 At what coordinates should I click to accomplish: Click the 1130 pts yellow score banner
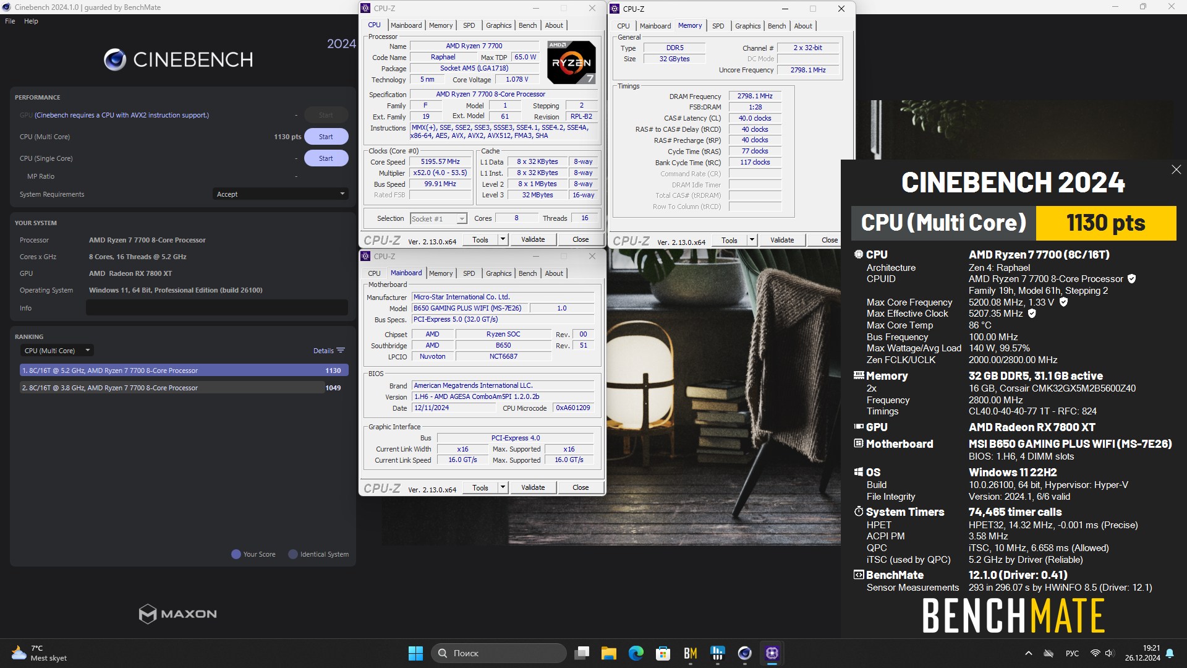point(1105,223)
